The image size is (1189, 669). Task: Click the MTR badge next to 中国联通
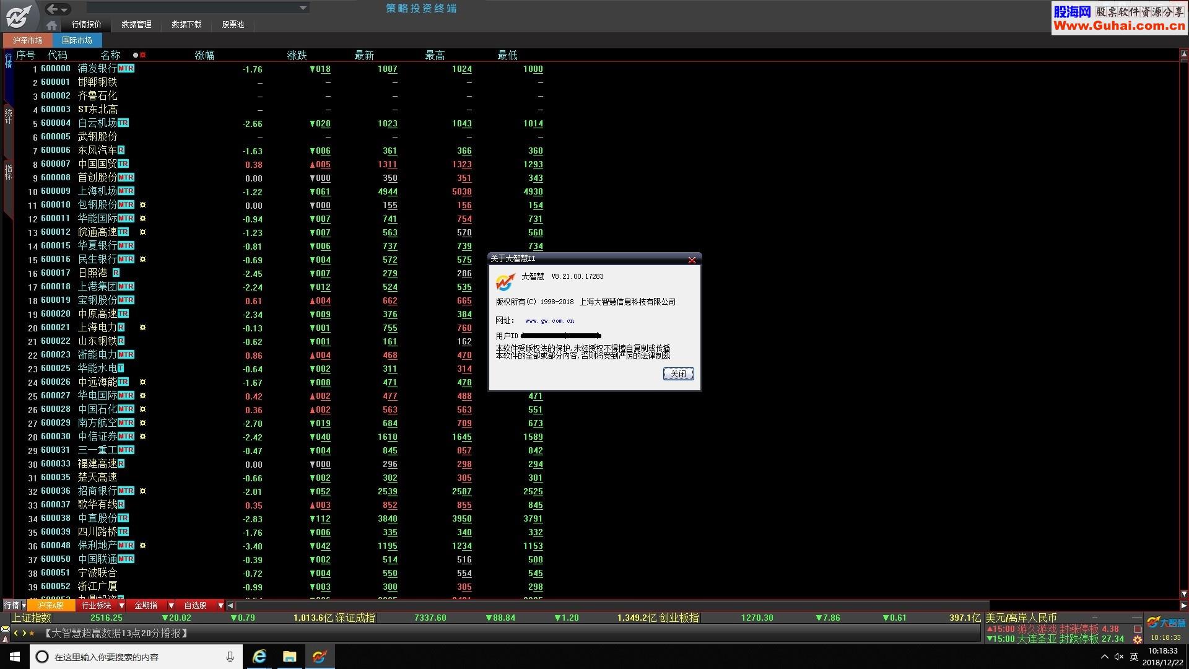126,559
